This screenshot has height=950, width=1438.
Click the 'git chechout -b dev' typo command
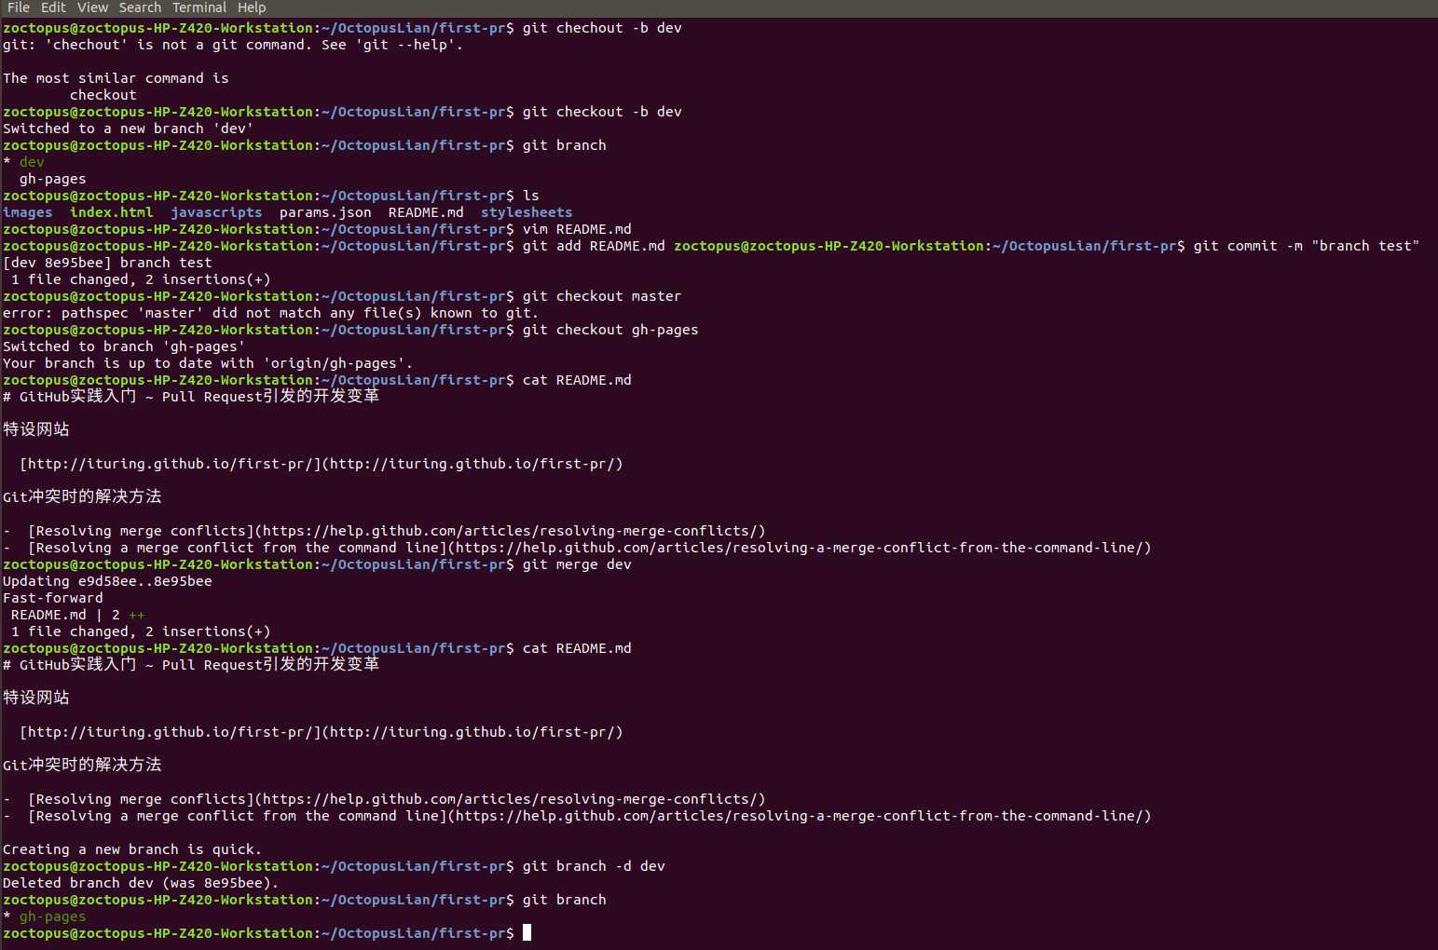pos(602,28)
